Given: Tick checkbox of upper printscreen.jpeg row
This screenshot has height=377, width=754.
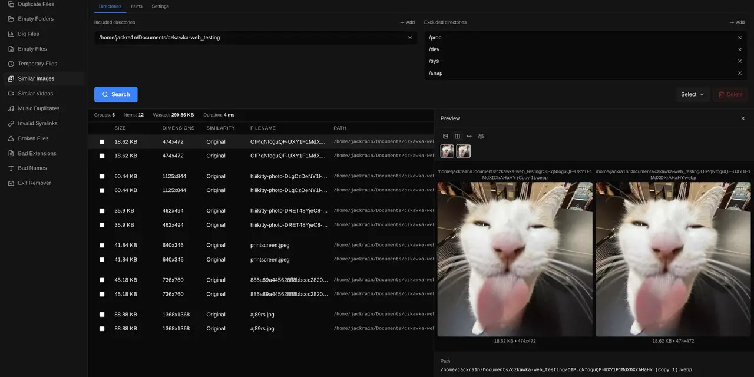Looking at the screenshot, I should click(x=102, y=245).
